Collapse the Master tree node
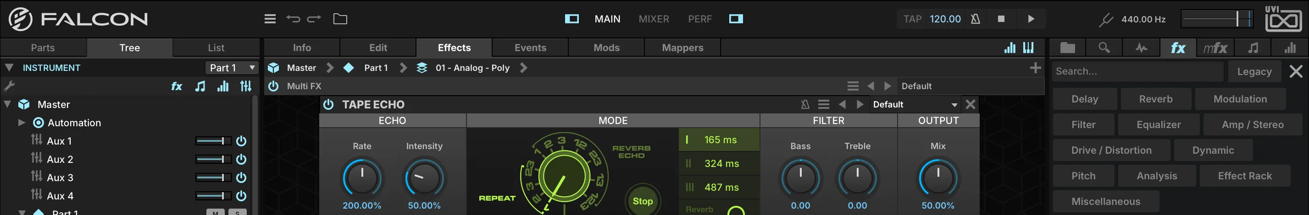Screen dimensions: 1309x215 (x=8, y=104)
